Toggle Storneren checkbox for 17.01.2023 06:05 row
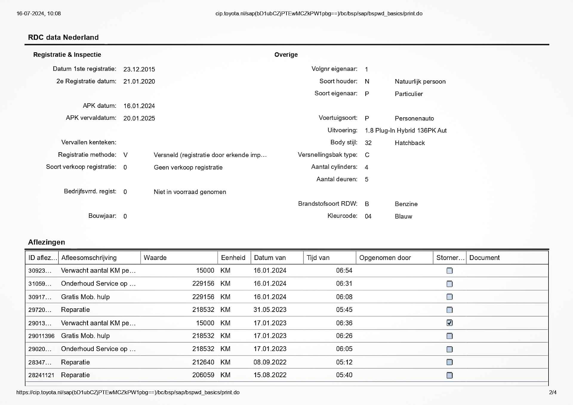The height and width of the screenshot is (405, 573). tap(449, 349)
